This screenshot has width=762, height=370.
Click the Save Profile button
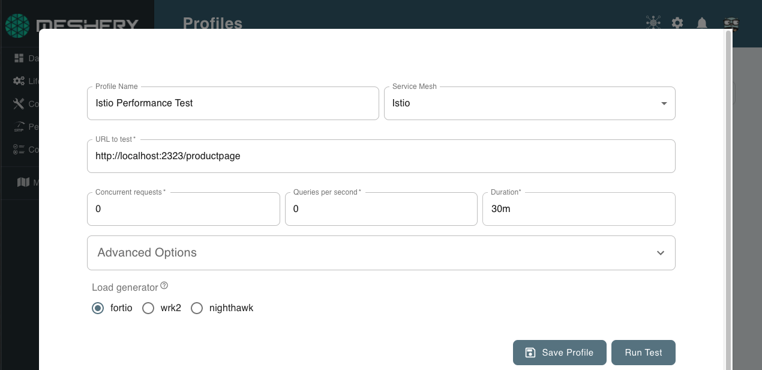pyautogui.click(x=559, y=353)
